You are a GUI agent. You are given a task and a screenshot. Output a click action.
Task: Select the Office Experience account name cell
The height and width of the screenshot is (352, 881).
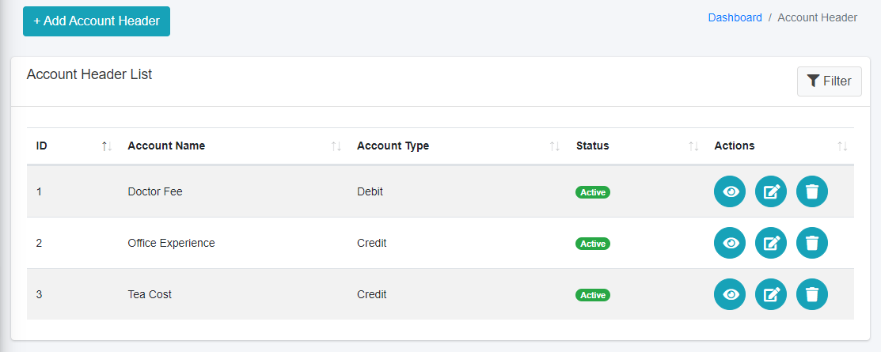coord(171,243)
